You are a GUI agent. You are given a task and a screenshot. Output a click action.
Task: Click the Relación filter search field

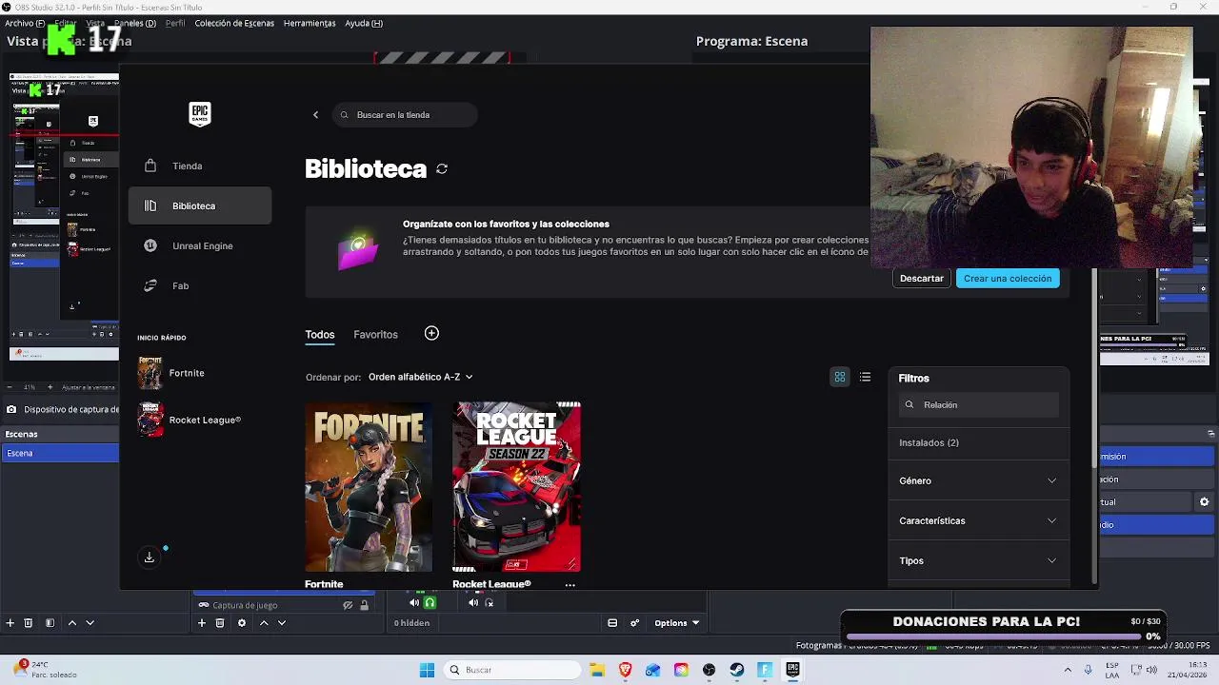[x=979, y=405]
